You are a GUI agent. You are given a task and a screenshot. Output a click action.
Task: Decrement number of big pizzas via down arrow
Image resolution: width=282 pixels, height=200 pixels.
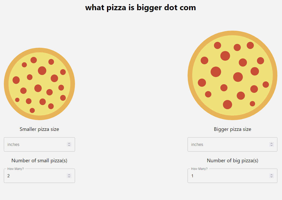(x=272, y=177)
